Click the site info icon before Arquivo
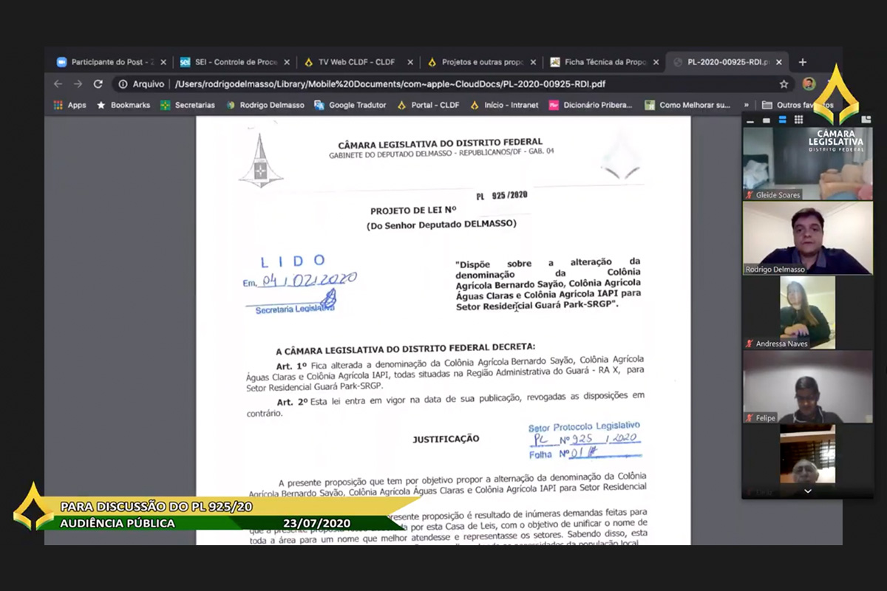The width and height of the screenshot is (887, 591). (123, 84)
